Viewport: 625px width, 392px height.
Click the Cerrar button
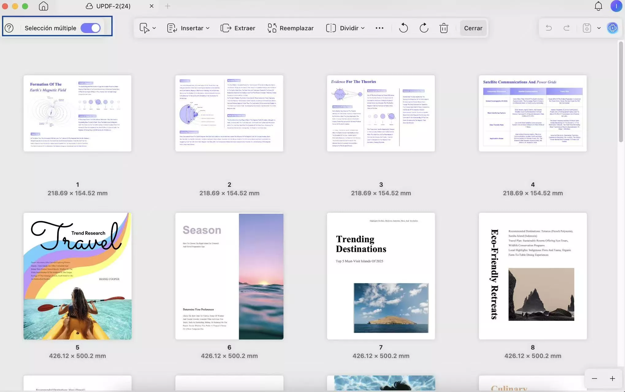(473, 28)
